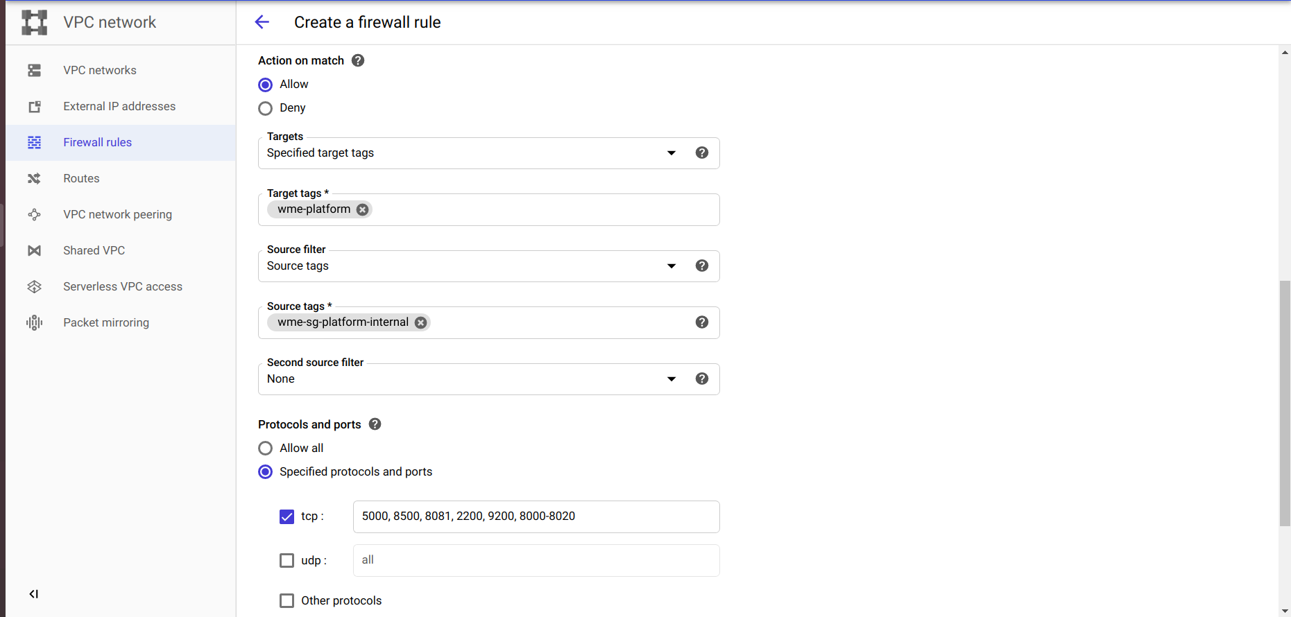Tick the Other protocols checkbox
Viewport: 1291px width, 617px height.
(287, 600)
